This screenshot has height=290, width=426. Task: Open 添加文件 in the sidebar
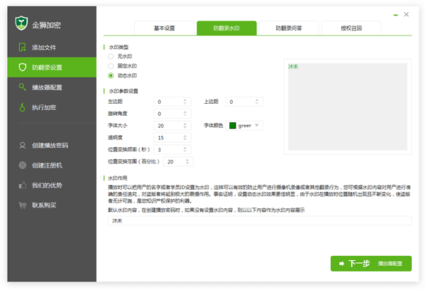click(x=52, y=48)
